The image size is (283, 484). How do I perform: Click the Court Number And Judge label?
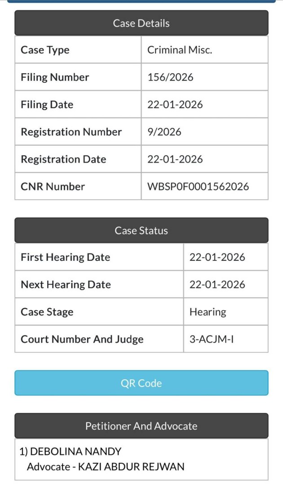82,339
